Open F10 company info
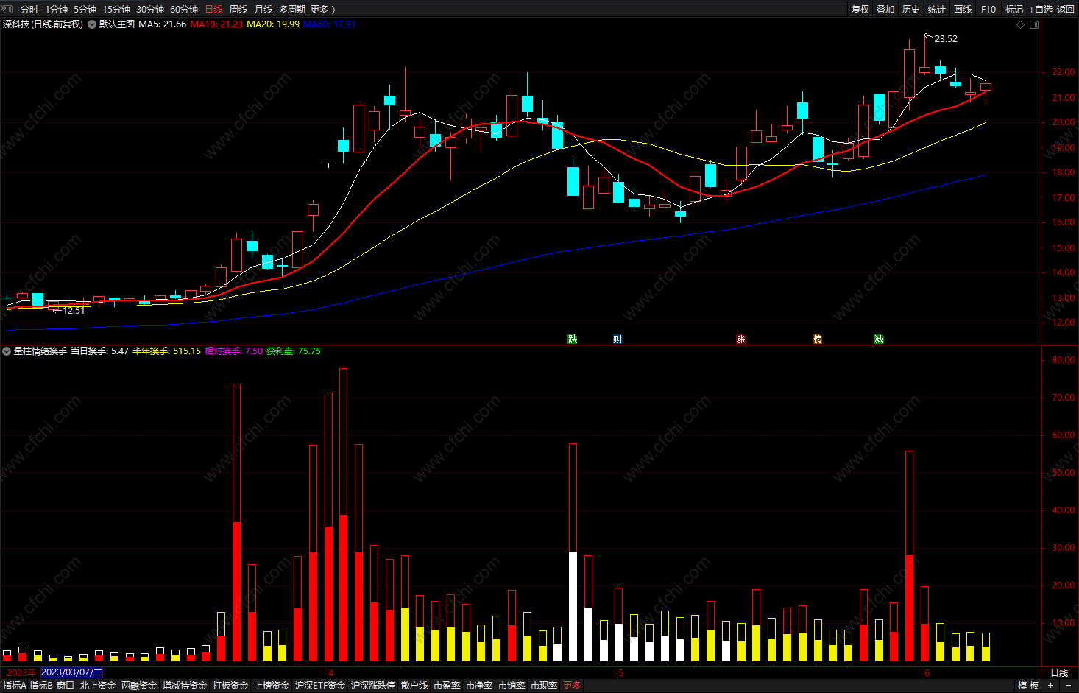Screen dimensions: 1079x693 (988, 9)
